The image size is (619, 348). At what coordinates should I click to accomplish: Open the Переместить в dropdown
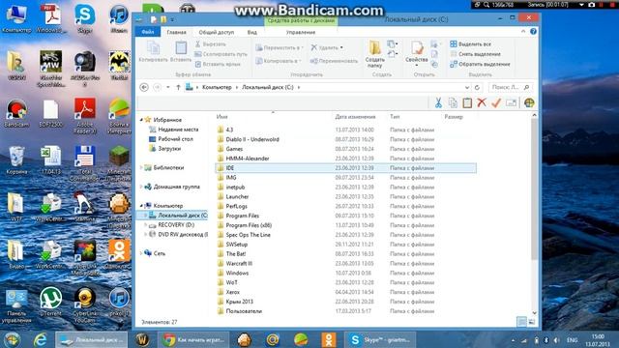coord(280,47)
